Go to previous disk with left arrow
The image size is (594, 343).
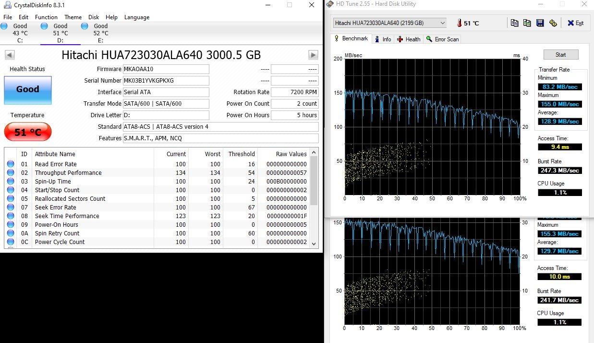[x=9, y=55]
